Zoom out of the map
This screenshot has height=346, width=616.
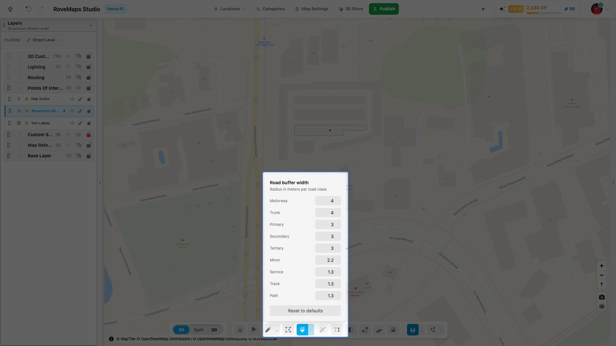click(602, 275)
